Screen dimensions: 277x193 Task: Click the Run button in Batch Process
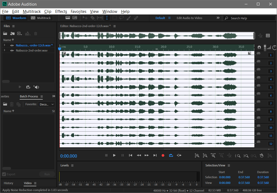tap(47, 174)
